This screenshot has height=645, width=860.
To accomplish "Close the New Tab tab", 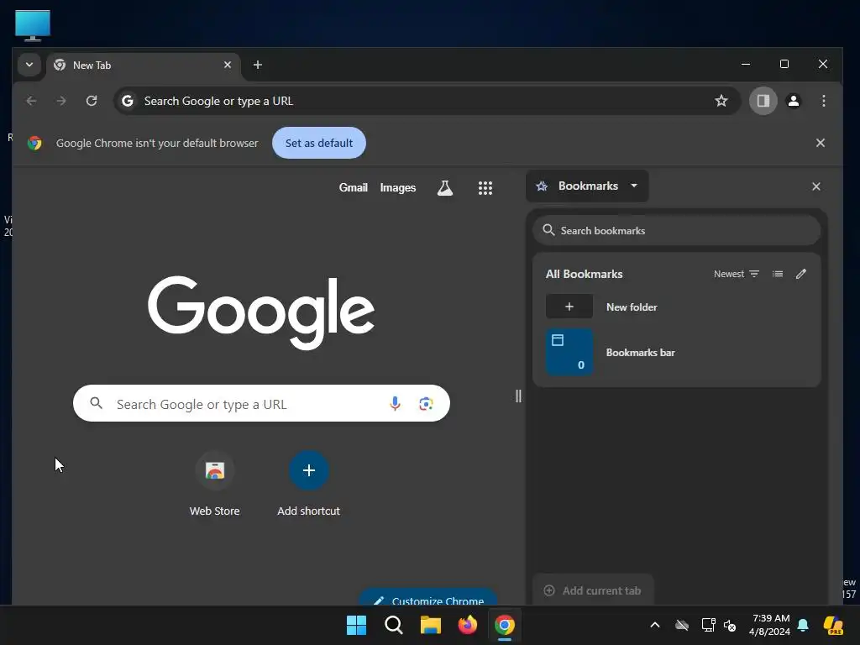I will click(x=228, y=65).
